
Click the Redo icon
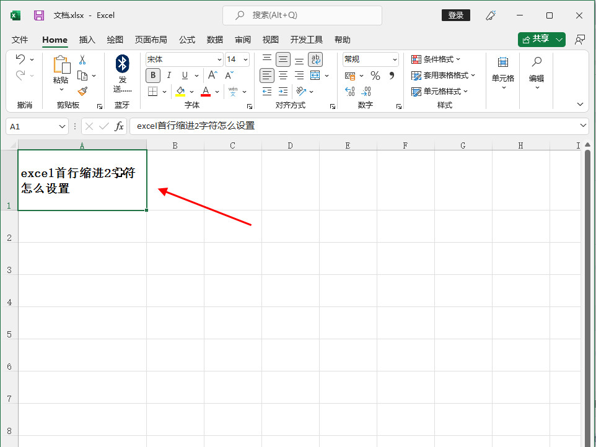pos(20,75)
